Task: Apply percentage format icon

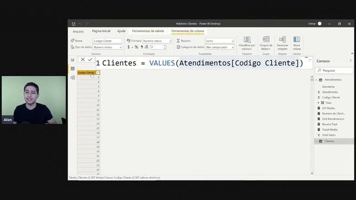Action: tap(136, 47)
